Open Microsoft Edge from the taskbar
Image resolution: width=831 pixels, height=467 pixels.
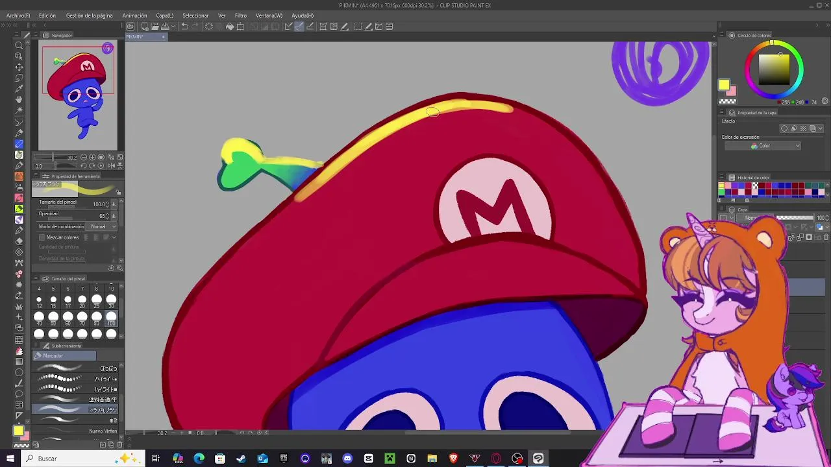pos(199,459)
